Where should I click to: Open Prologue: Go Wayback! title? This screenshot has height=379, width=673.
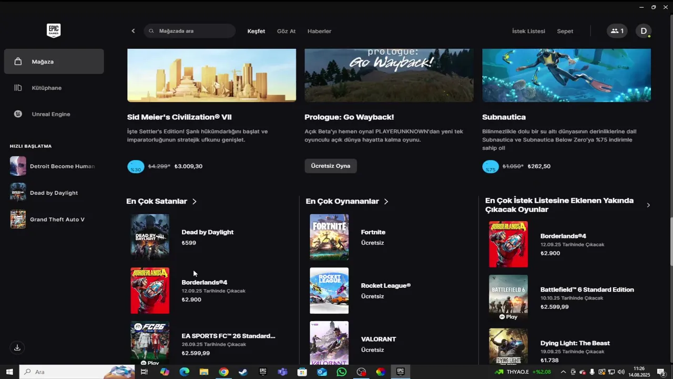point(349,117)
